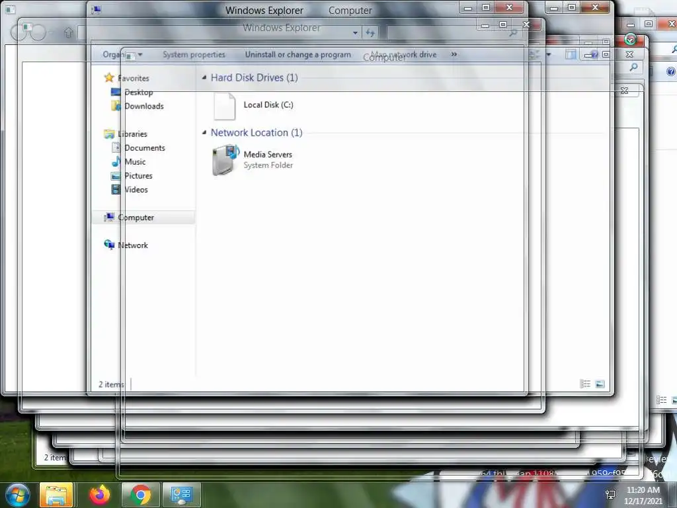Launch Firefox from the taskbar

click(x=100, y=495)
